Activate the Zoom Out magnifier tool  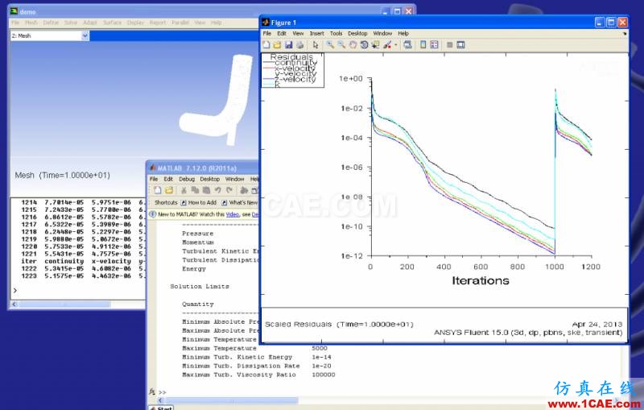341,45
